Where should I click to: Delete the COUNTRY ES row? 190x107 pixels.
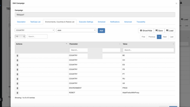17,65
